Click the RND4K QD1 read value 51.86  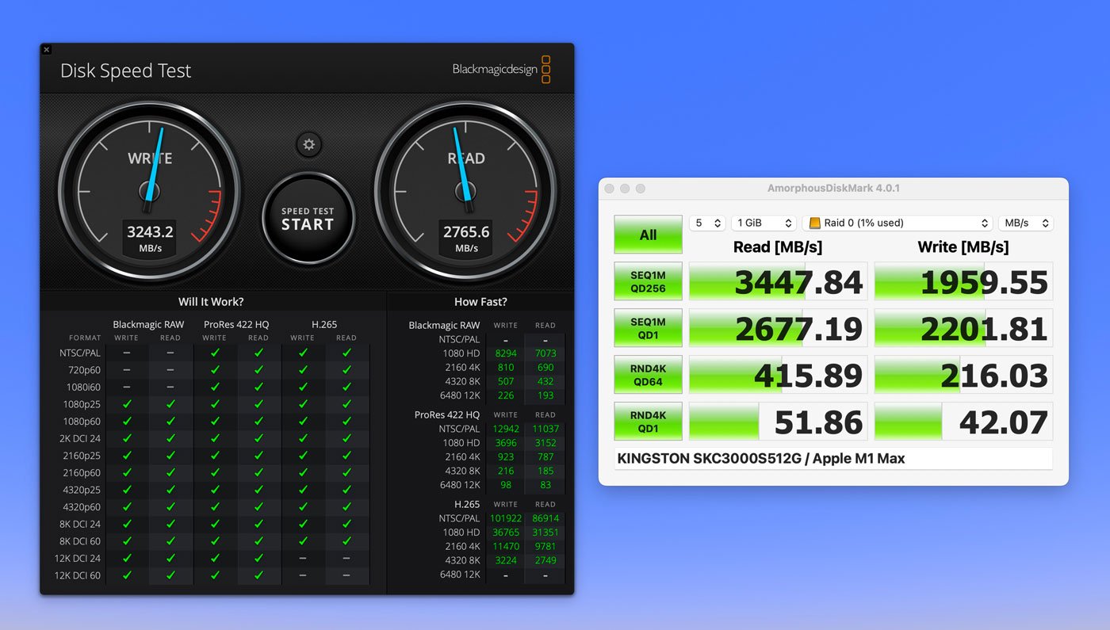coord(778,422)
